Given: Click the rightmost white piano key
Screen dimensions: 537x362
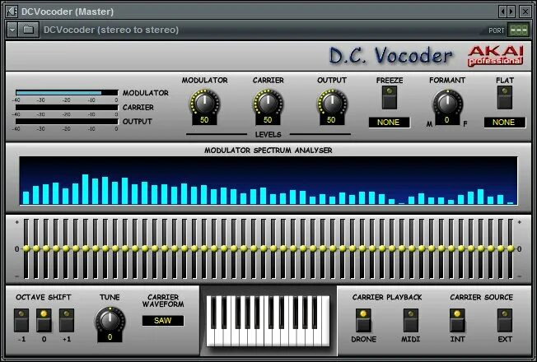Looking at the screenshot, I should pos(325,321).
